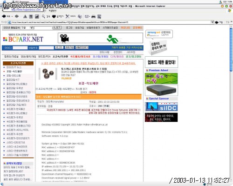233x186 pixels.
Task: Expand the Mail button dropdown arrow
Action: tap(89, 16)
